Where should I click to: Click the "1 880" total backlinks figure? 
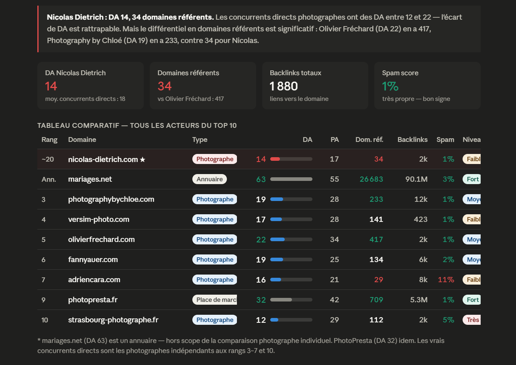284,86
